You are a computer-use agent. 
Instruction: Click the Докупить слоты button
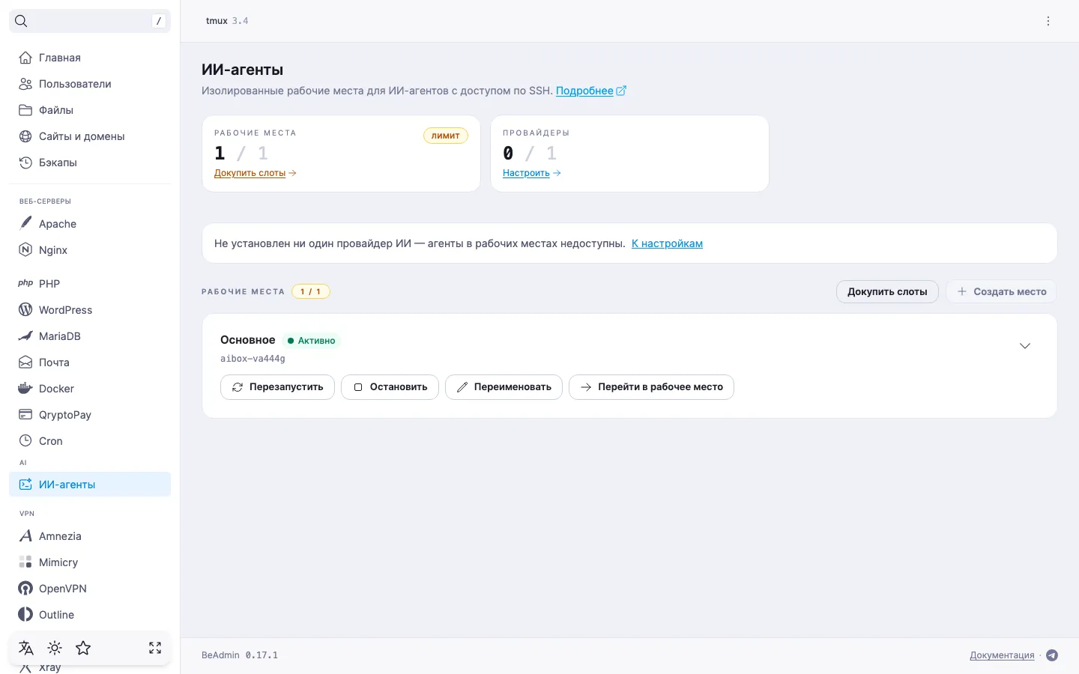coord(887,291)
